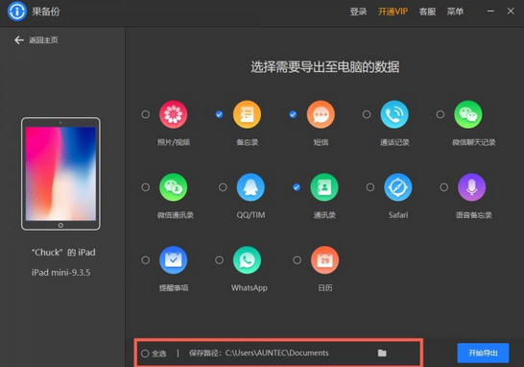This screenshot has width=524, height=367.
Task: Select the 微信聊天记录 radio checkbox
Action: (441, 114)
